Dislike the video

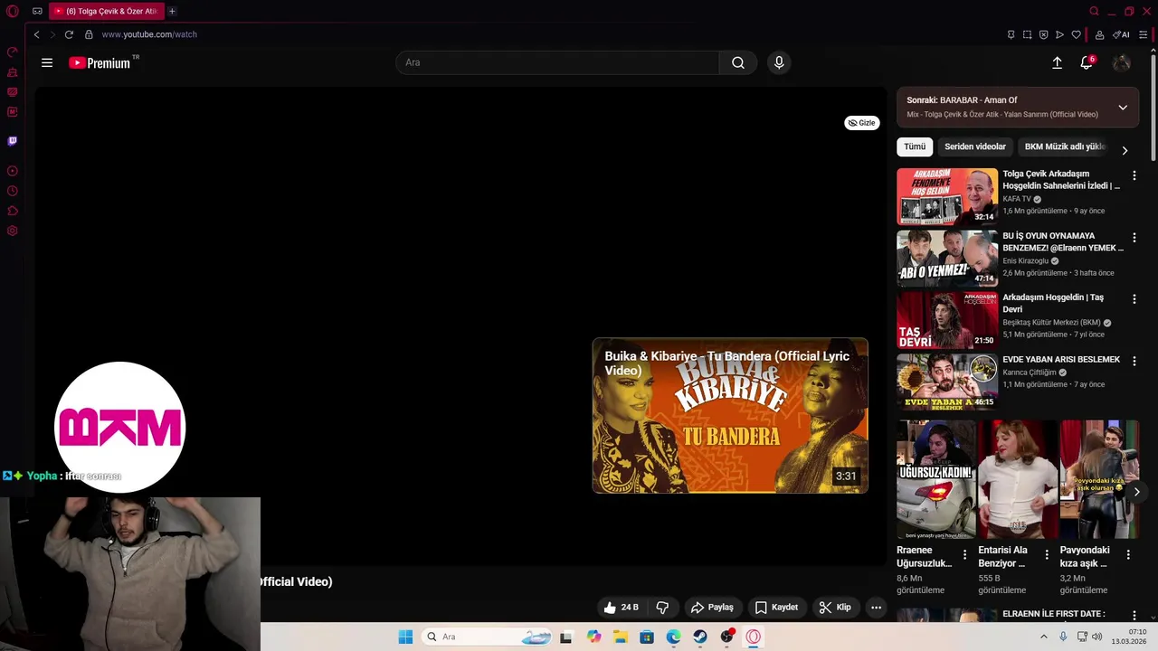(x=662, y=608)
